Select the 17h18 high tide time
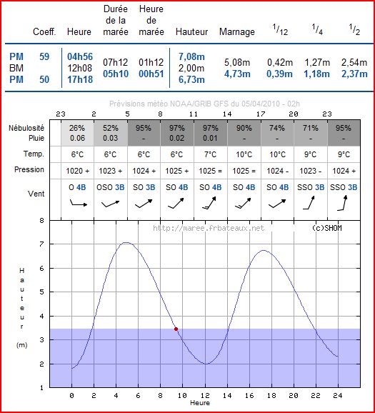This screenshot has width=375, height=413. coord(80,79)
